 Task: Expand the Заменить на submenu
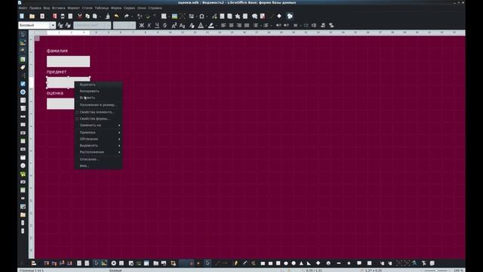[x=99, y=125]
